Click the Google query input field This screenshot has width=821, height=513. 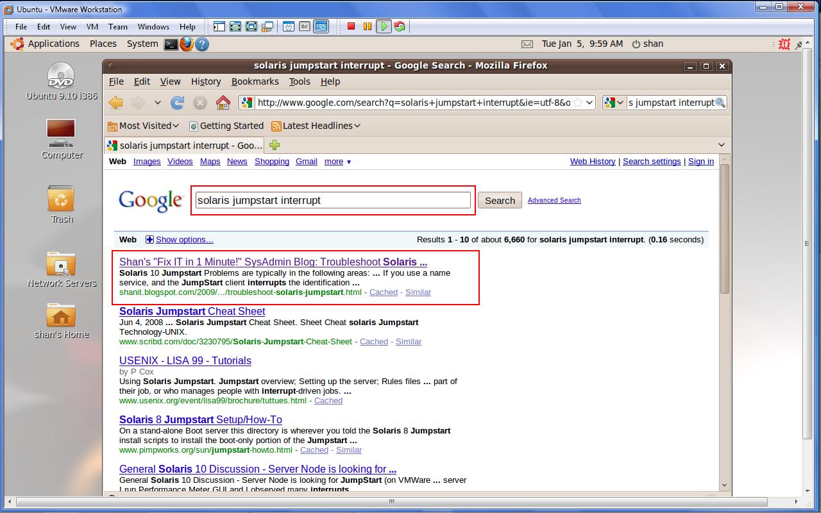click(x=333, y=200)
